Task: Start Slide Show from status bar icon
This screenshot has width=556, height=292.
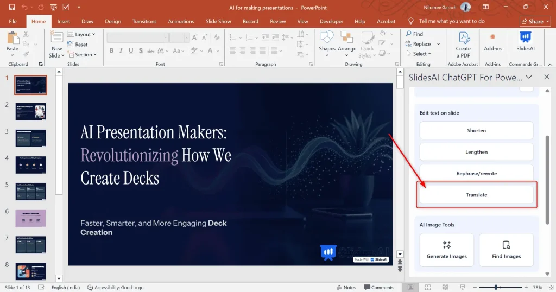Action: click(463, 288)
